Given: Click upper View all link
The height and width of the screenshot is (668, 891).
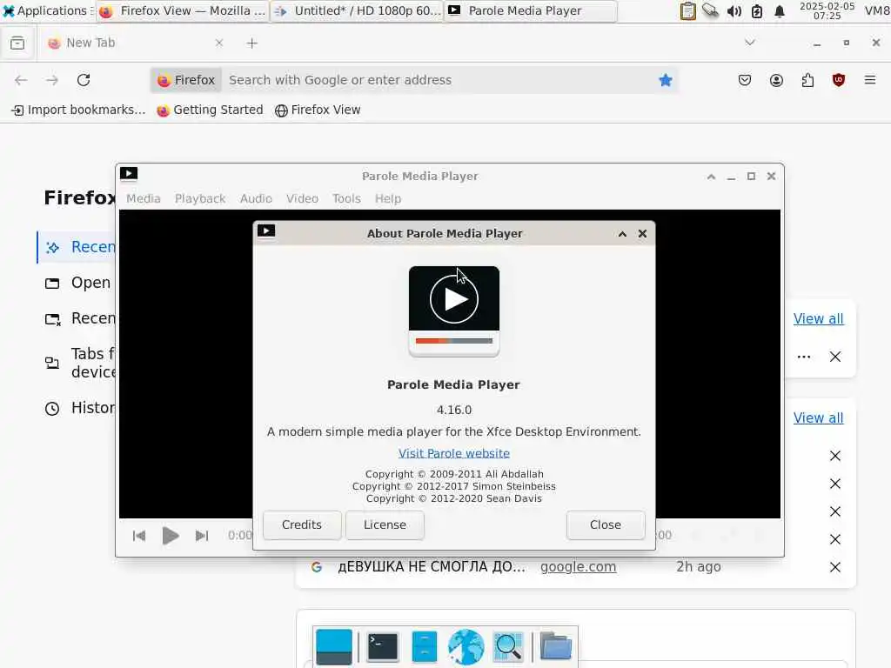Looking at the screenshot, I should [818, 318].
